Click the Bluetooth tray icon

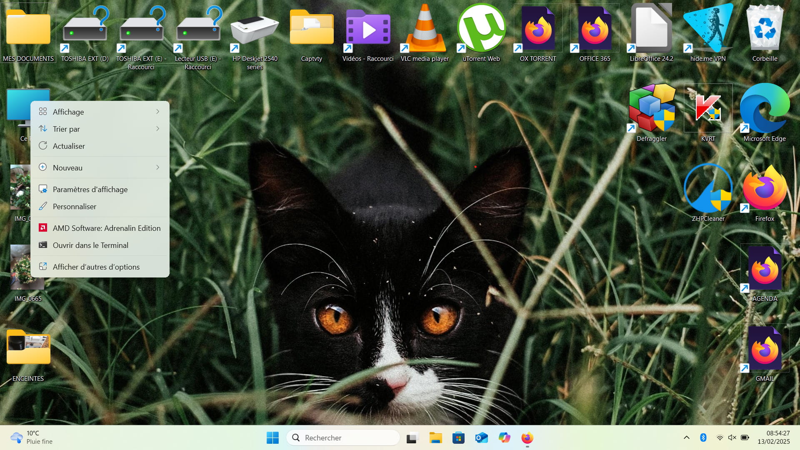point(703,437)
